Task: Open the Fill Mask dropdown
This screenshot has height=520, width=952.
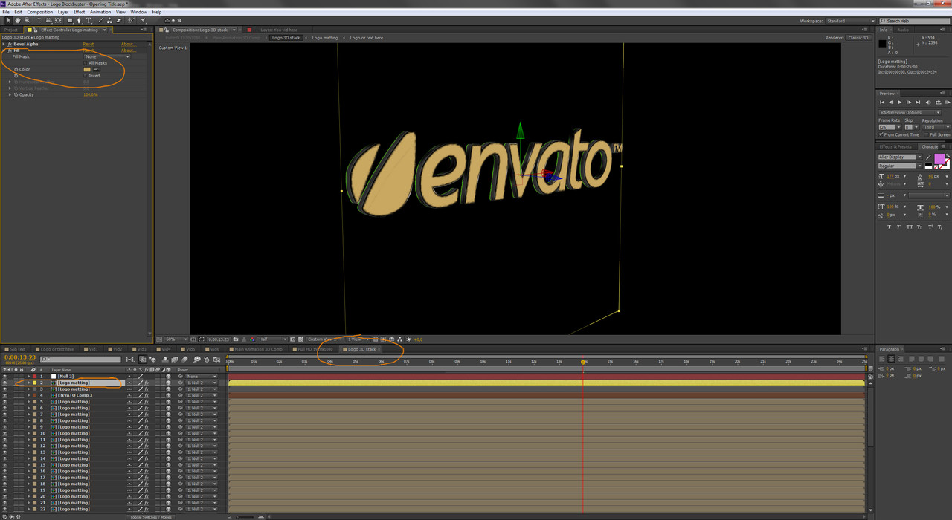Action: (107, 56)
